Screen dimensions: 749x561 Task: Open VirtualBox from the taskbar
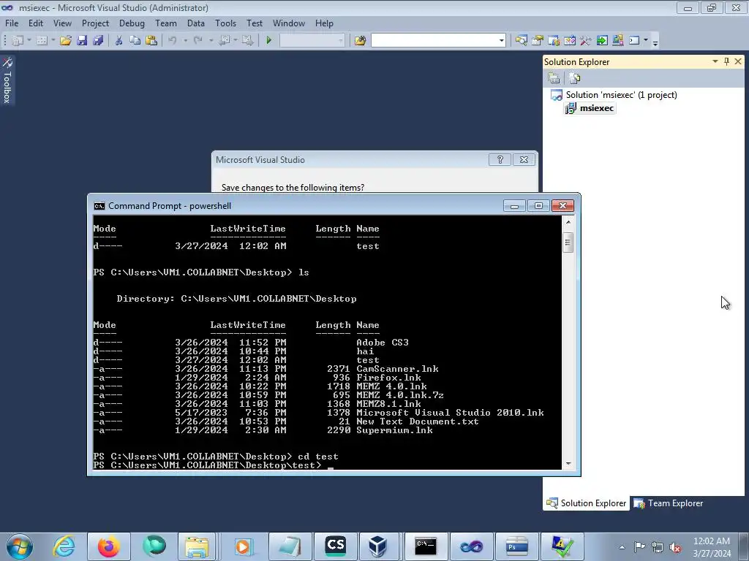click(377, 546)
